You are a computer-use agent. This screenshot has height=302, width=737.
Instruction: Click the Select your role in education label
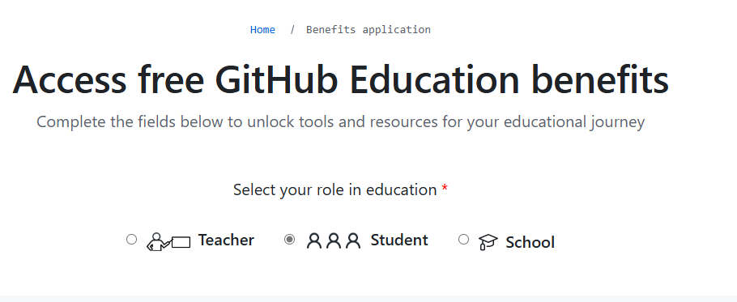coord(334,189)
